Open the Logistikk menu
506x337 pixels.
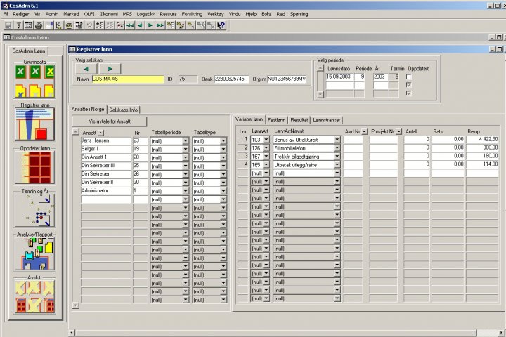point(146,14)
